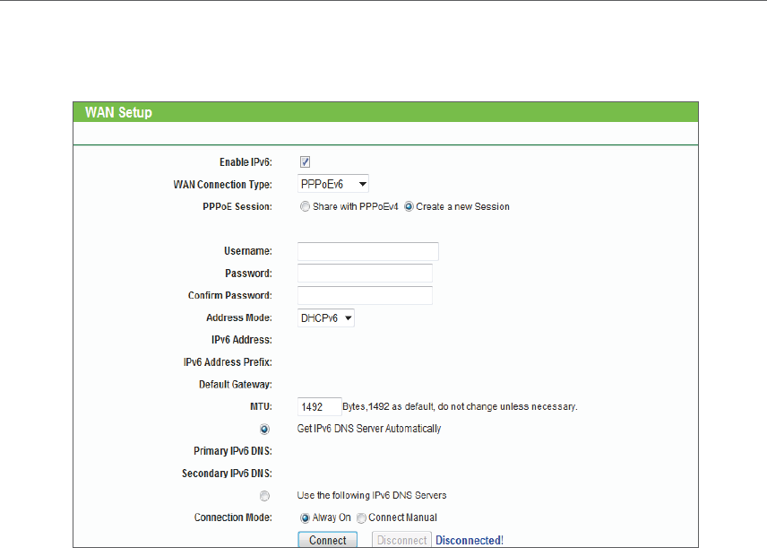Open the WAN Connection Type dropdown
Screen dimensions: 767x548
tap(332, 184)
